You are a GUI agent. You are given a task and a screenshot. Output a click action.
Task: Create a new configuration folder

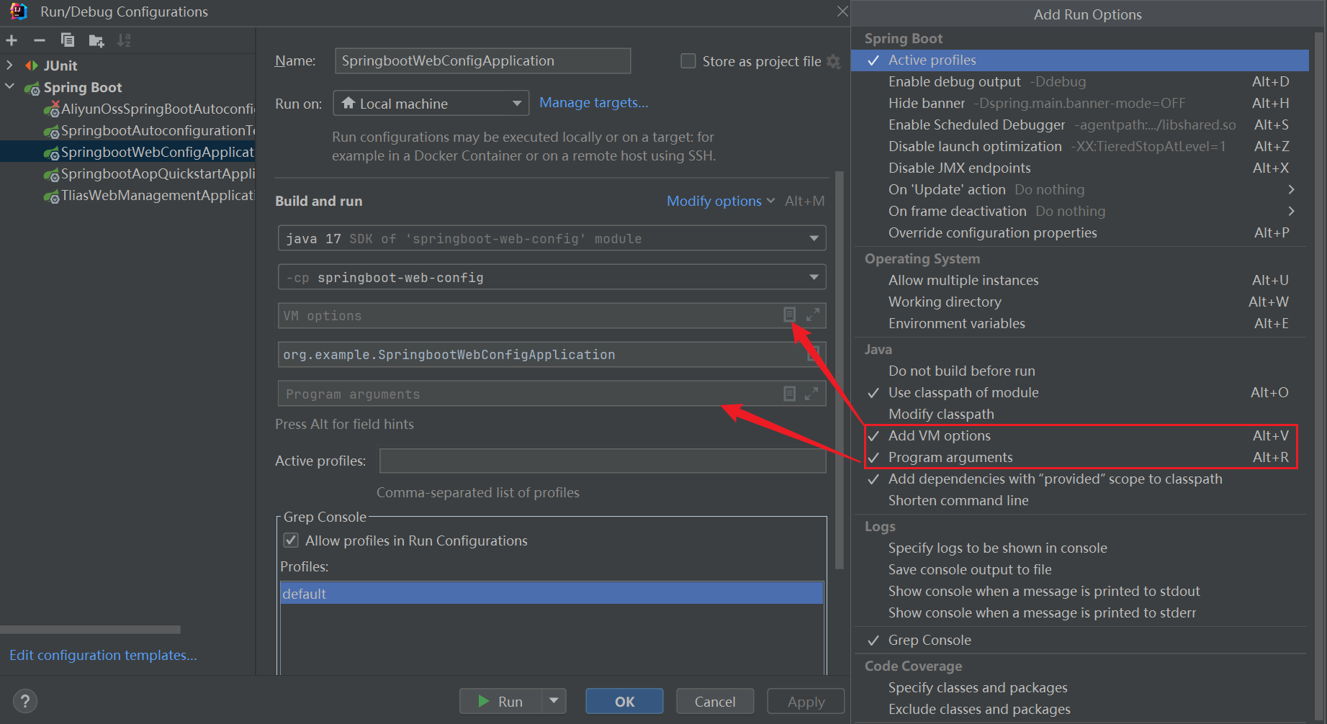[x=96, y=40]
